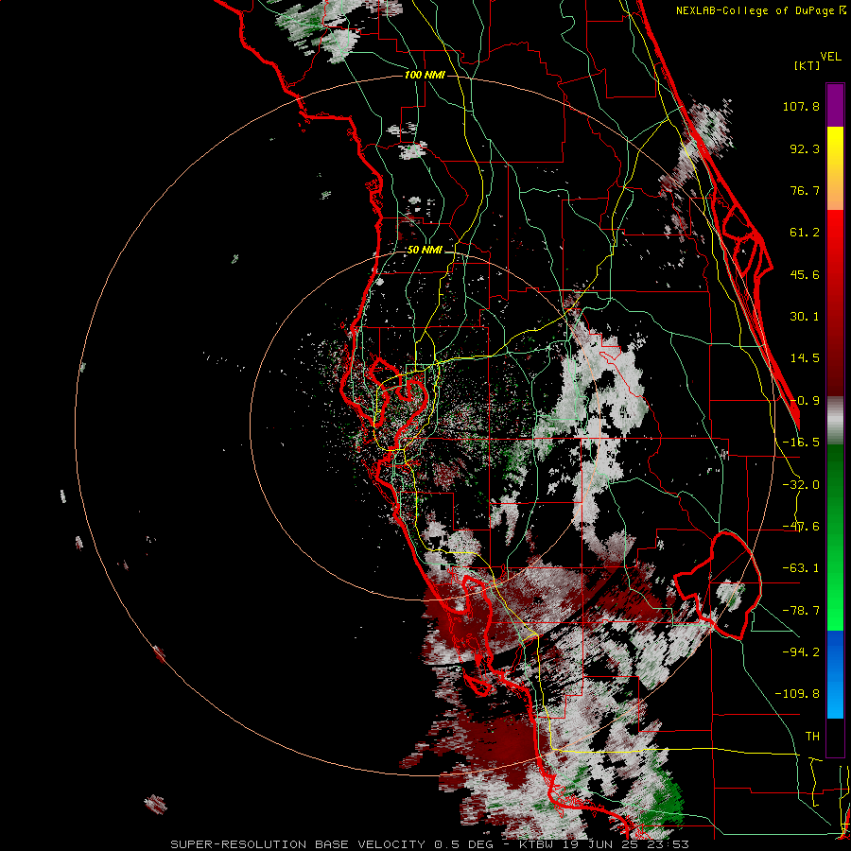
Task: Select the -94.2 legend value
Action: pyautogui.click(x=801, y=651)
